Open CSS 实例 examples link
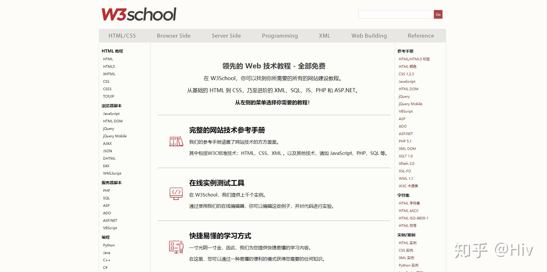This screenshot has height=272, width=547. 406,250
